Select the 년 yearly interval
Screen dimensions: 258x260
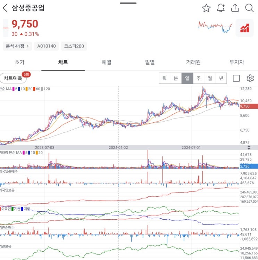(221, 78)
